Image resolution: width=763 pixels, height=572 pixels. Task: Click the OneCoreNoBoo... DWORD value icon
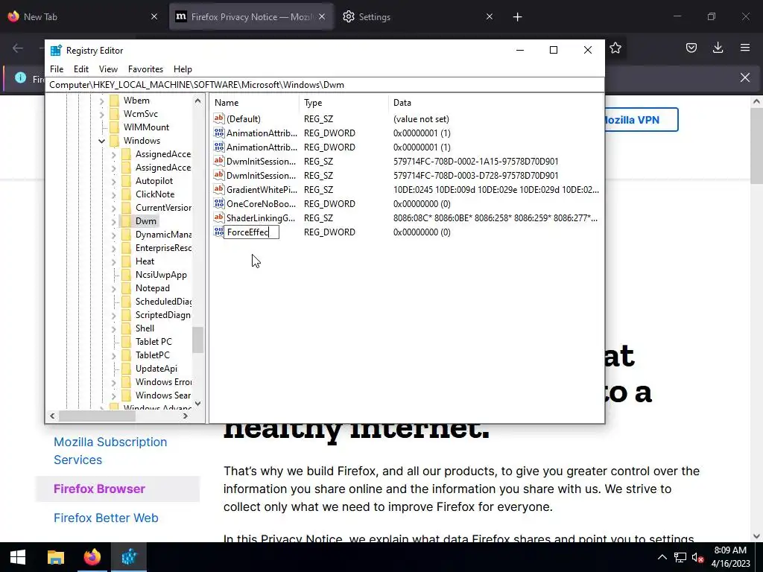click(219, 204)
